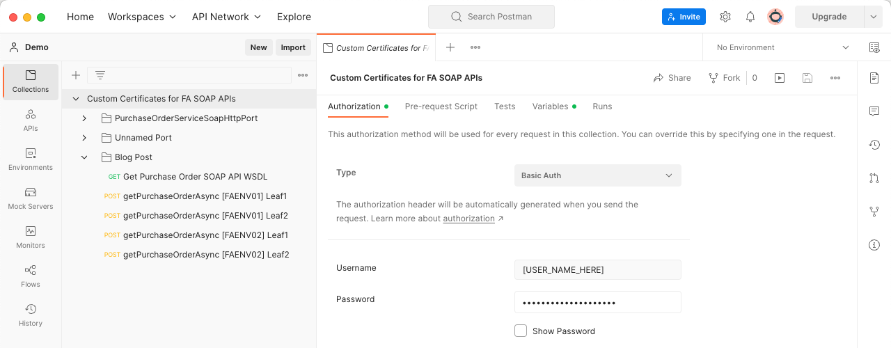Screen dimensions: 891x348
Task: Open Forks icon in right sidebar
Action: pyautogui.click(x=874, y=212)
